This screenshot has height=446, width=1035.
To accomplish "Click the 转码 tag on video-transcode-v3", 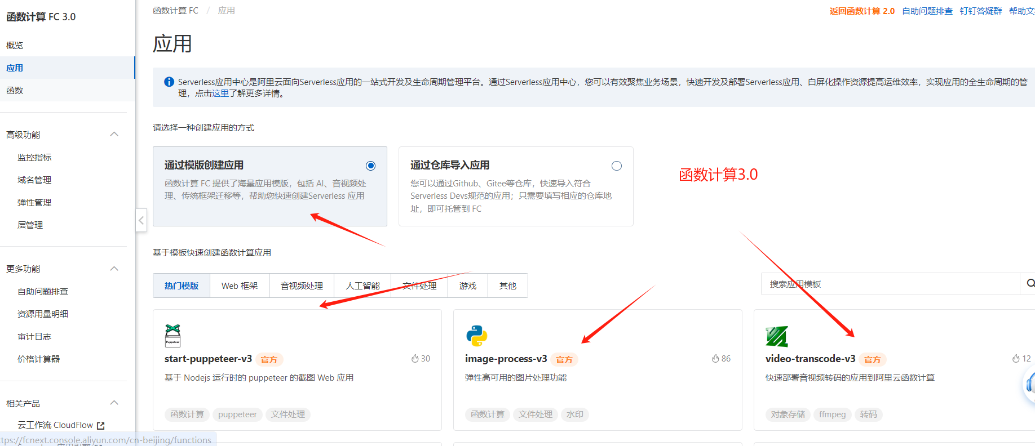I will [868, 414].
